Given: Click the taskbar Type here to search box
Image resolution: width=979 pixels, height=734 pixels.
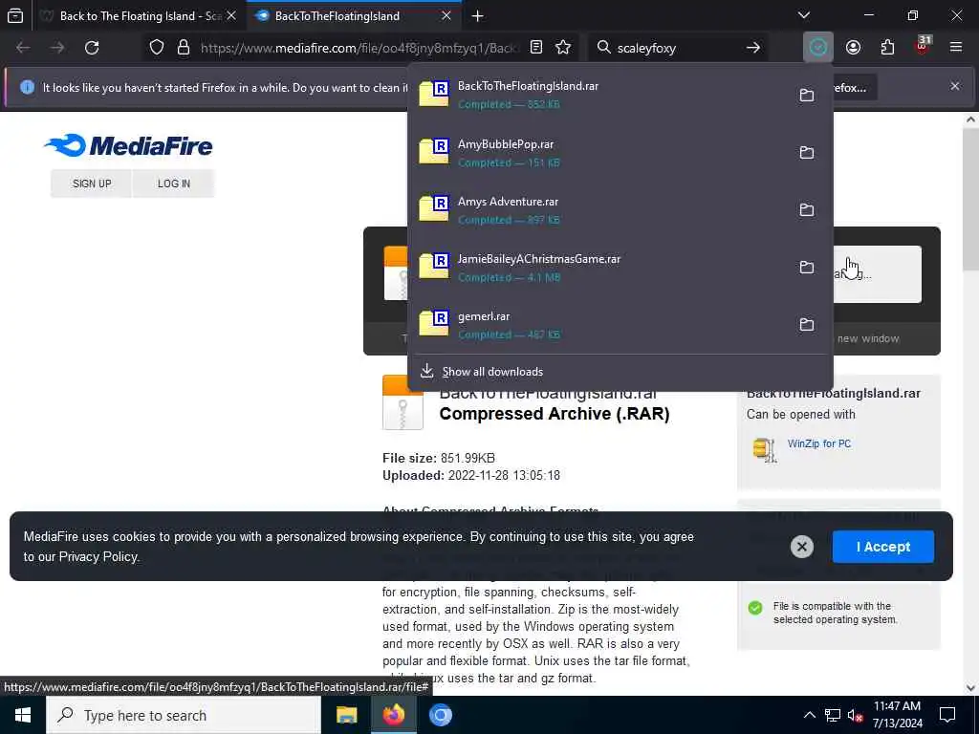Looking at the screenshot, I should pyautogui.click(x=184, y=715).
